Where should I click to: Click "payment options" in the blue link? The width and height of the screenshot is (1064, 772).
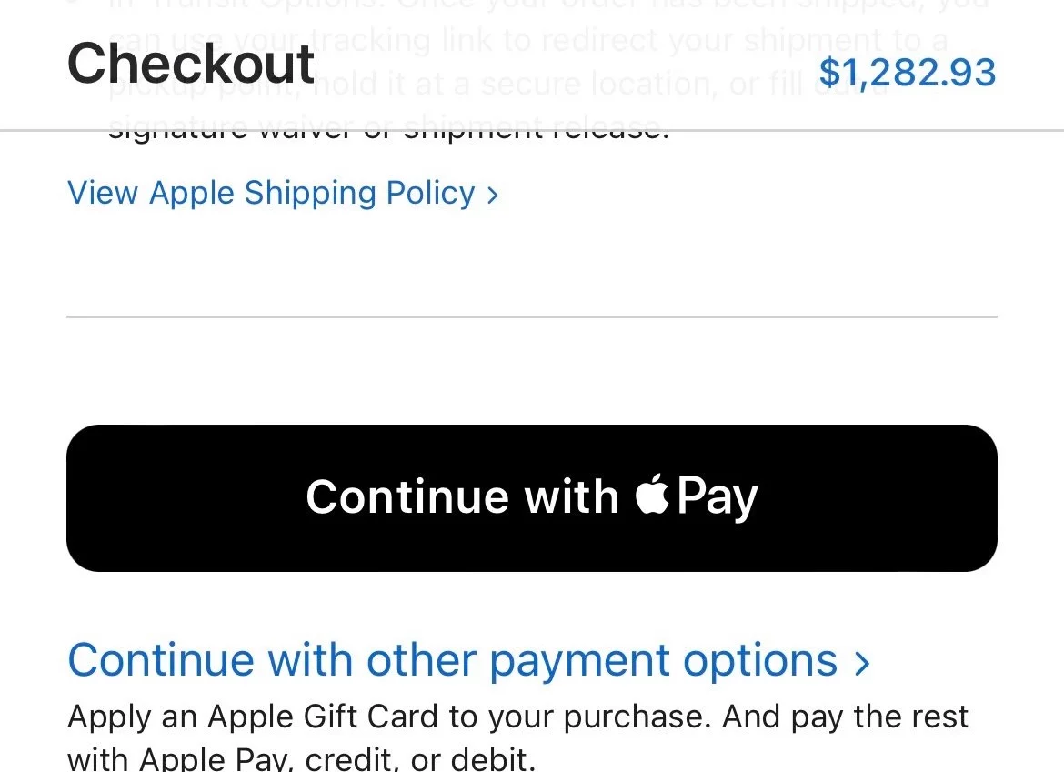tap(663, 661)
